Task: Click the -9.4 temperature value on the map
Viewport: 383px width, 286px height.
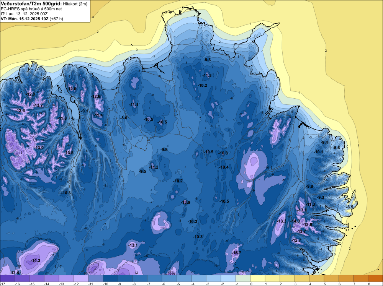Action: click(324, 142)
